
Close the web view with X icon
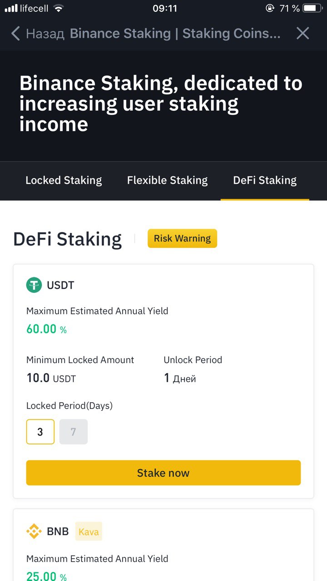[x=302, y=33]
